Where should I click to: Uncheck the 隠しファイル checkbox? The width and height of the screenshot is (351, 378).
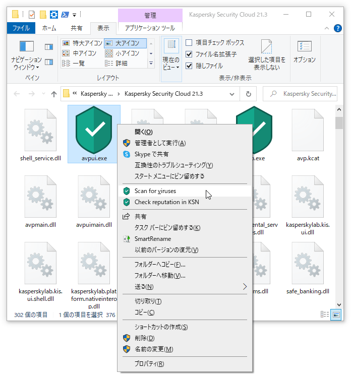[189, 66]
